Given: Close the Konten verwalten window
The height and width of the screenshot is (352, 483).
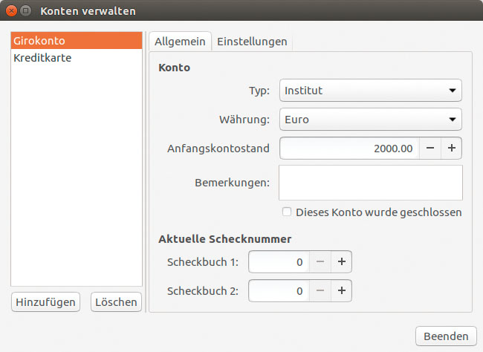Looking at the screenshot, I should 11,11.
